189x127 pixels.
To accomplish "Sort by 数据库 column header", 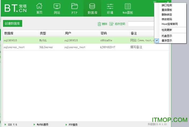I will 21,33.
